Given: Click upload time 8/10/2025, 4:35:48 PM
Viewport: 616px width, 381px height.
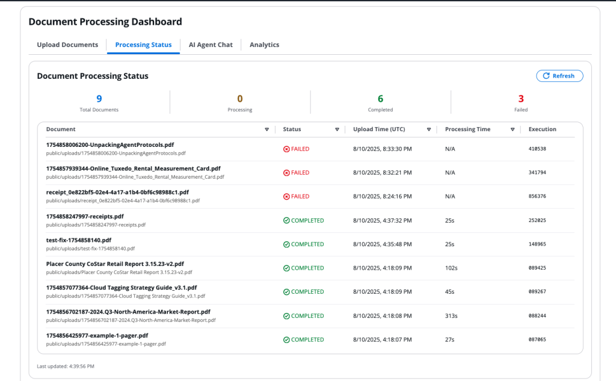Looking at the screenshot, I should (382, 244).
